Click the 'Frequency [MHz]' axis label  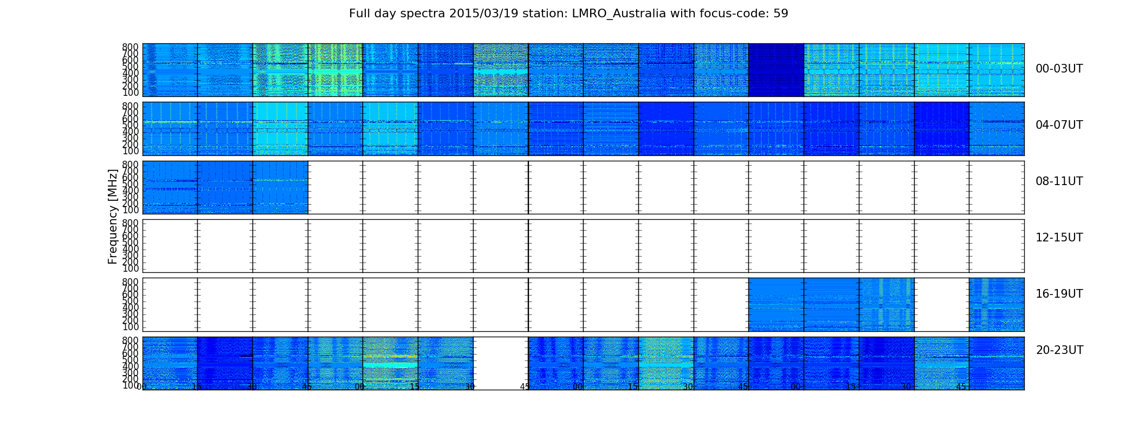(113, 216)
